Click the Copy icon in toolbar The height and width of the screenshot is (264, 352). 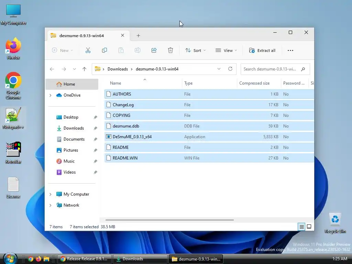tap(104, 50)
